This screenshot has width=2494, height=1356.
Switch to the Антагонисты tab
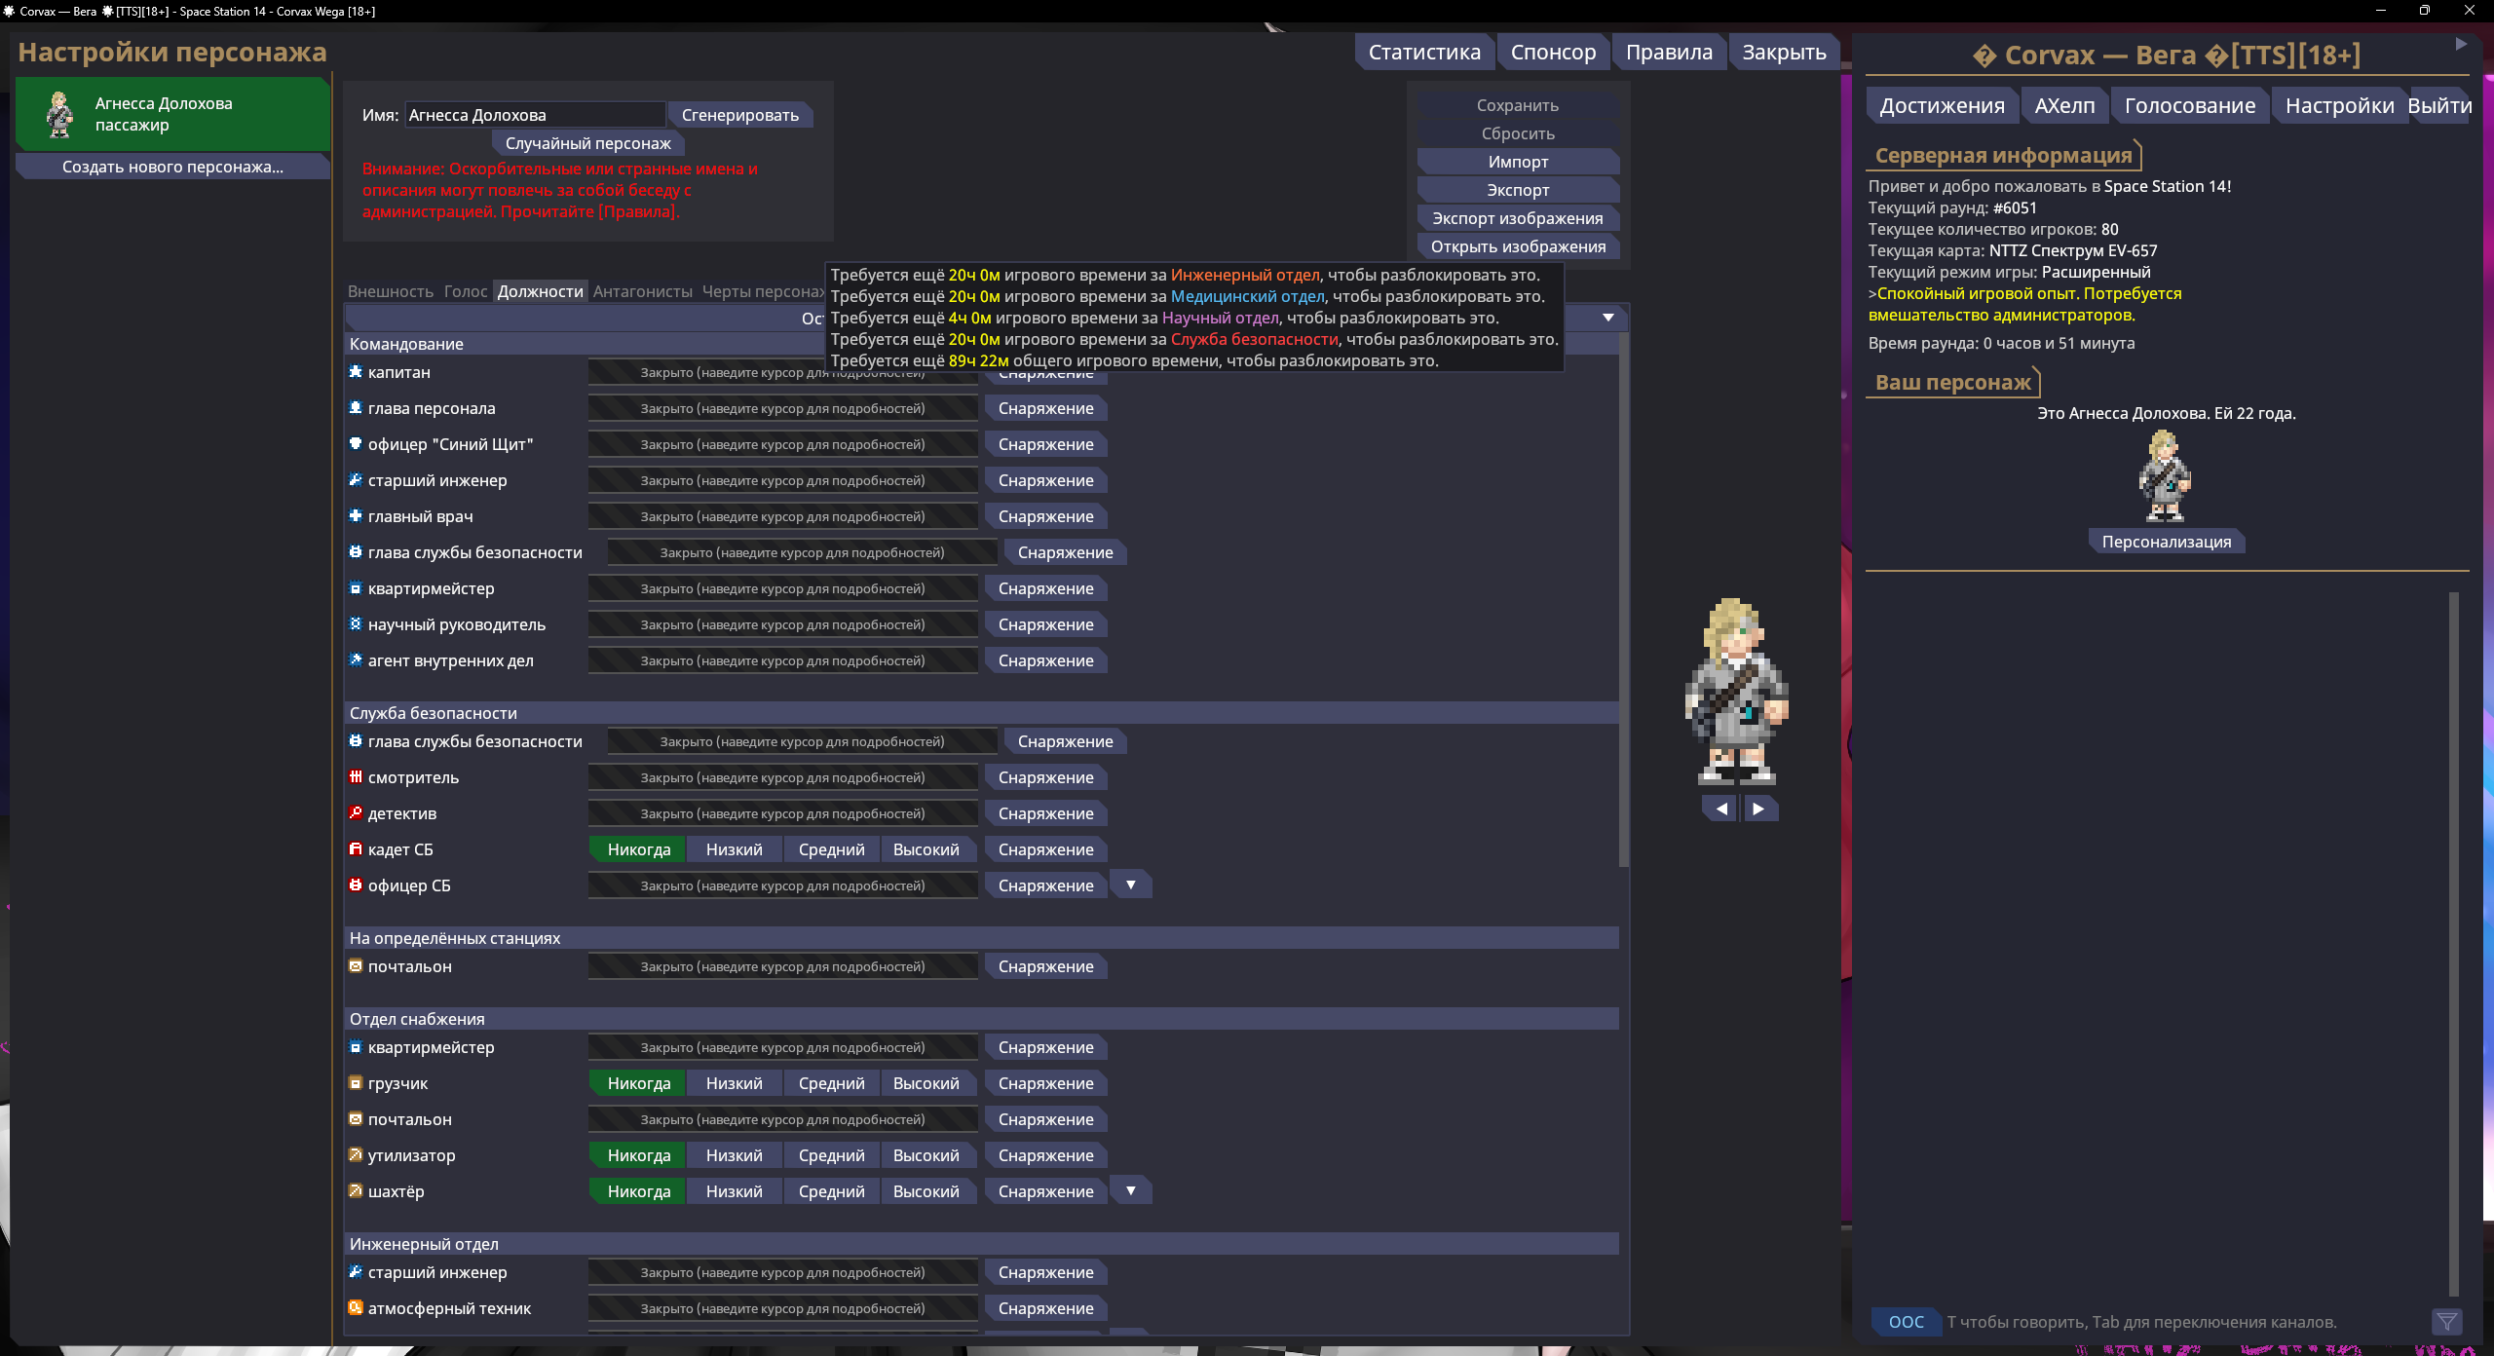pos(642,291)
